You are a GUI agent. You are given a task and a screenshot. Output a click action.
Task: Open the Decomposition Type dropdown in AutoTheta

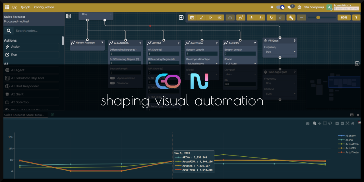pos(202,63)
